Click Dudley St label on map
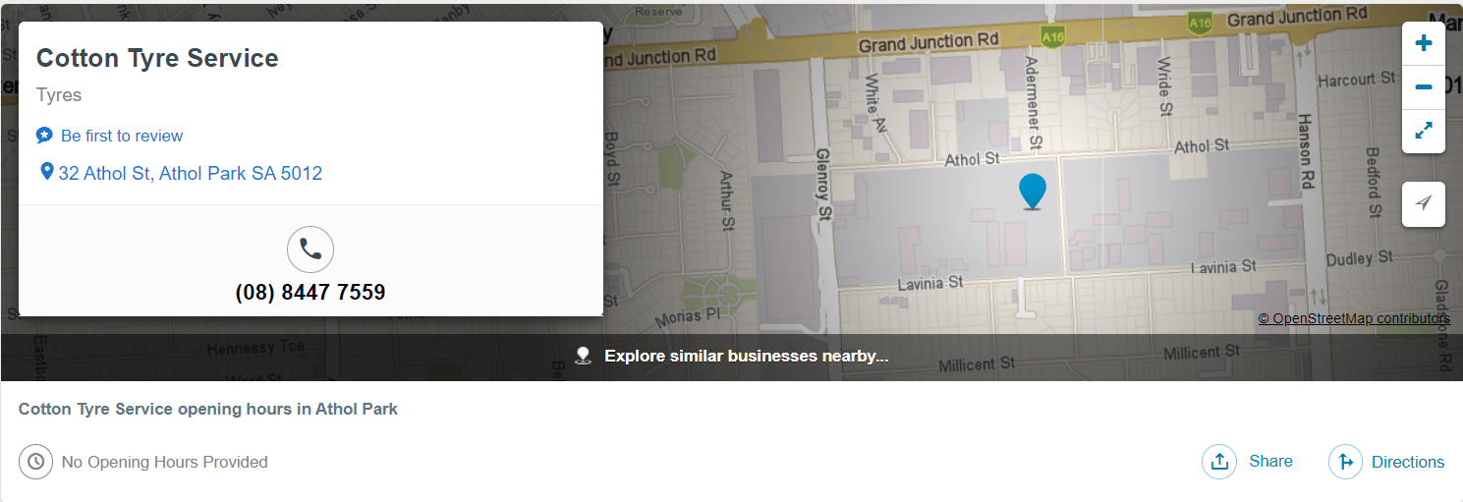This screenshot has width=1463, height=502. (x=1360, y=259)
